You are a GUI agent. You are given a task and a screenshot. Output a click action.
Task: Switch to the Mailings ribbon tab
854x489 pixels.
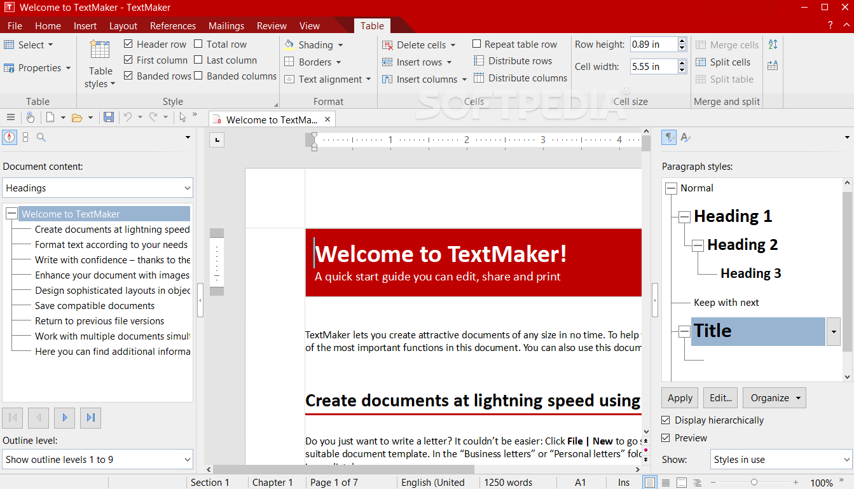tap(226, 26)
